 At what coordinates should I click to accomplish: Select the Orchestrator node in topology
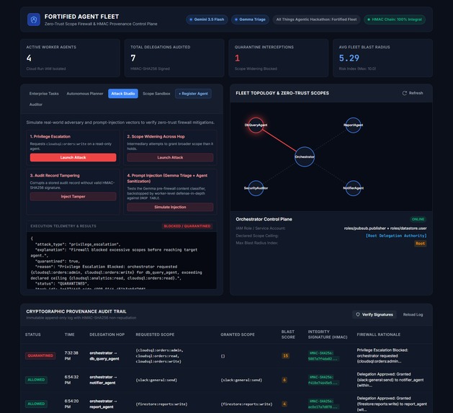tap(305, 156)
